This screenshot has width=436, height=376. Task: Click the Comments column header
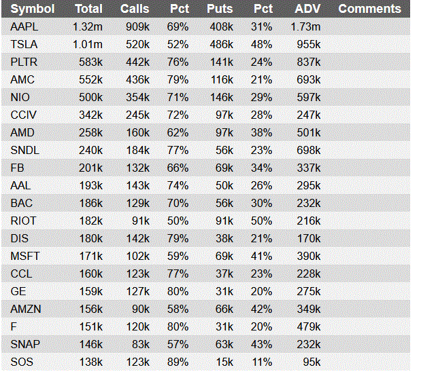click(370, 9)
